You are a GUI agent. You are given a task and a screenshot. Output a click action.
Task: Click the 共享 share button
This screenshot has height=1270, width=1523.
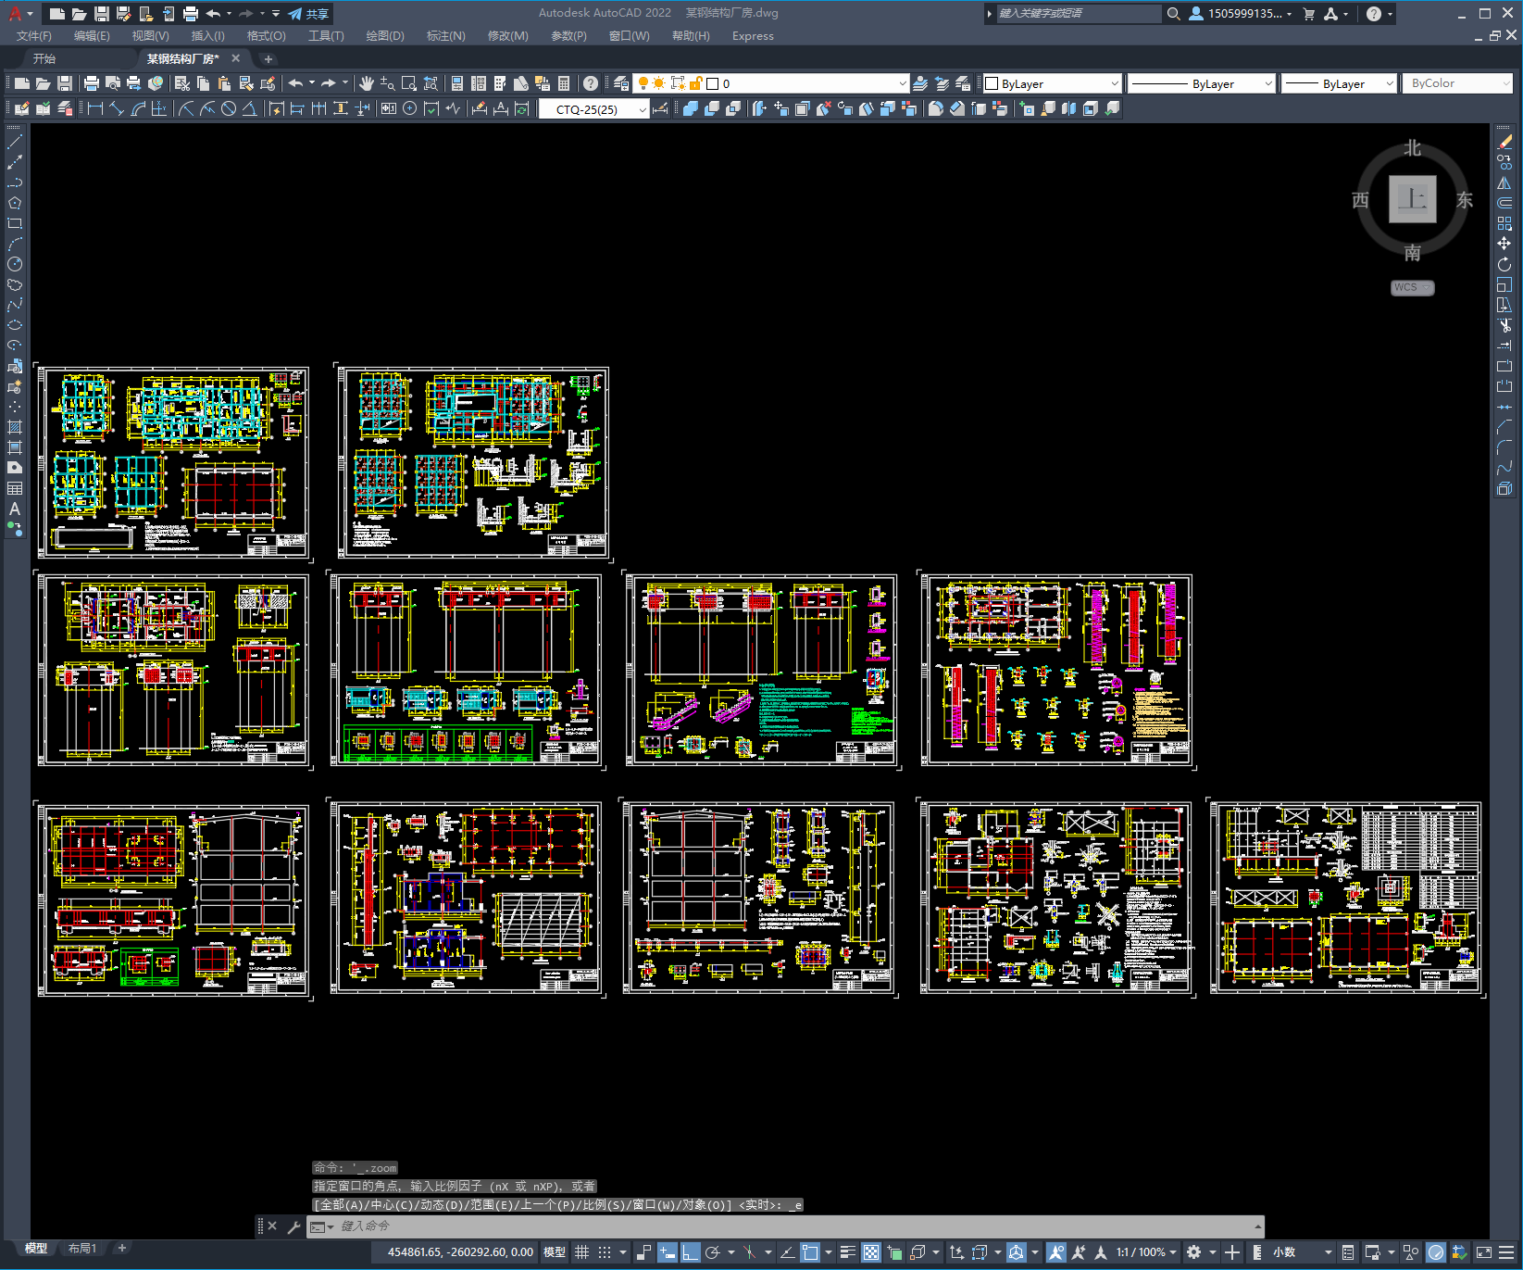[308, 14]
